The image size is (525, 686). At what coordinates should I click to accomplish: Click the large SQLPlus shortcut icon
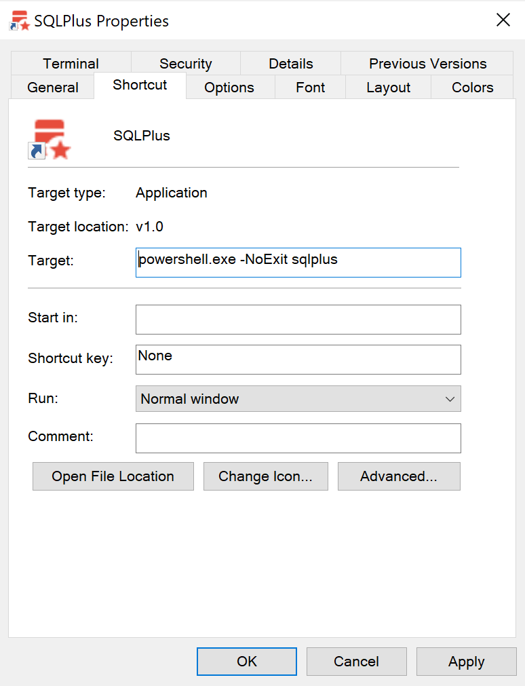click(x=50, y=139)
